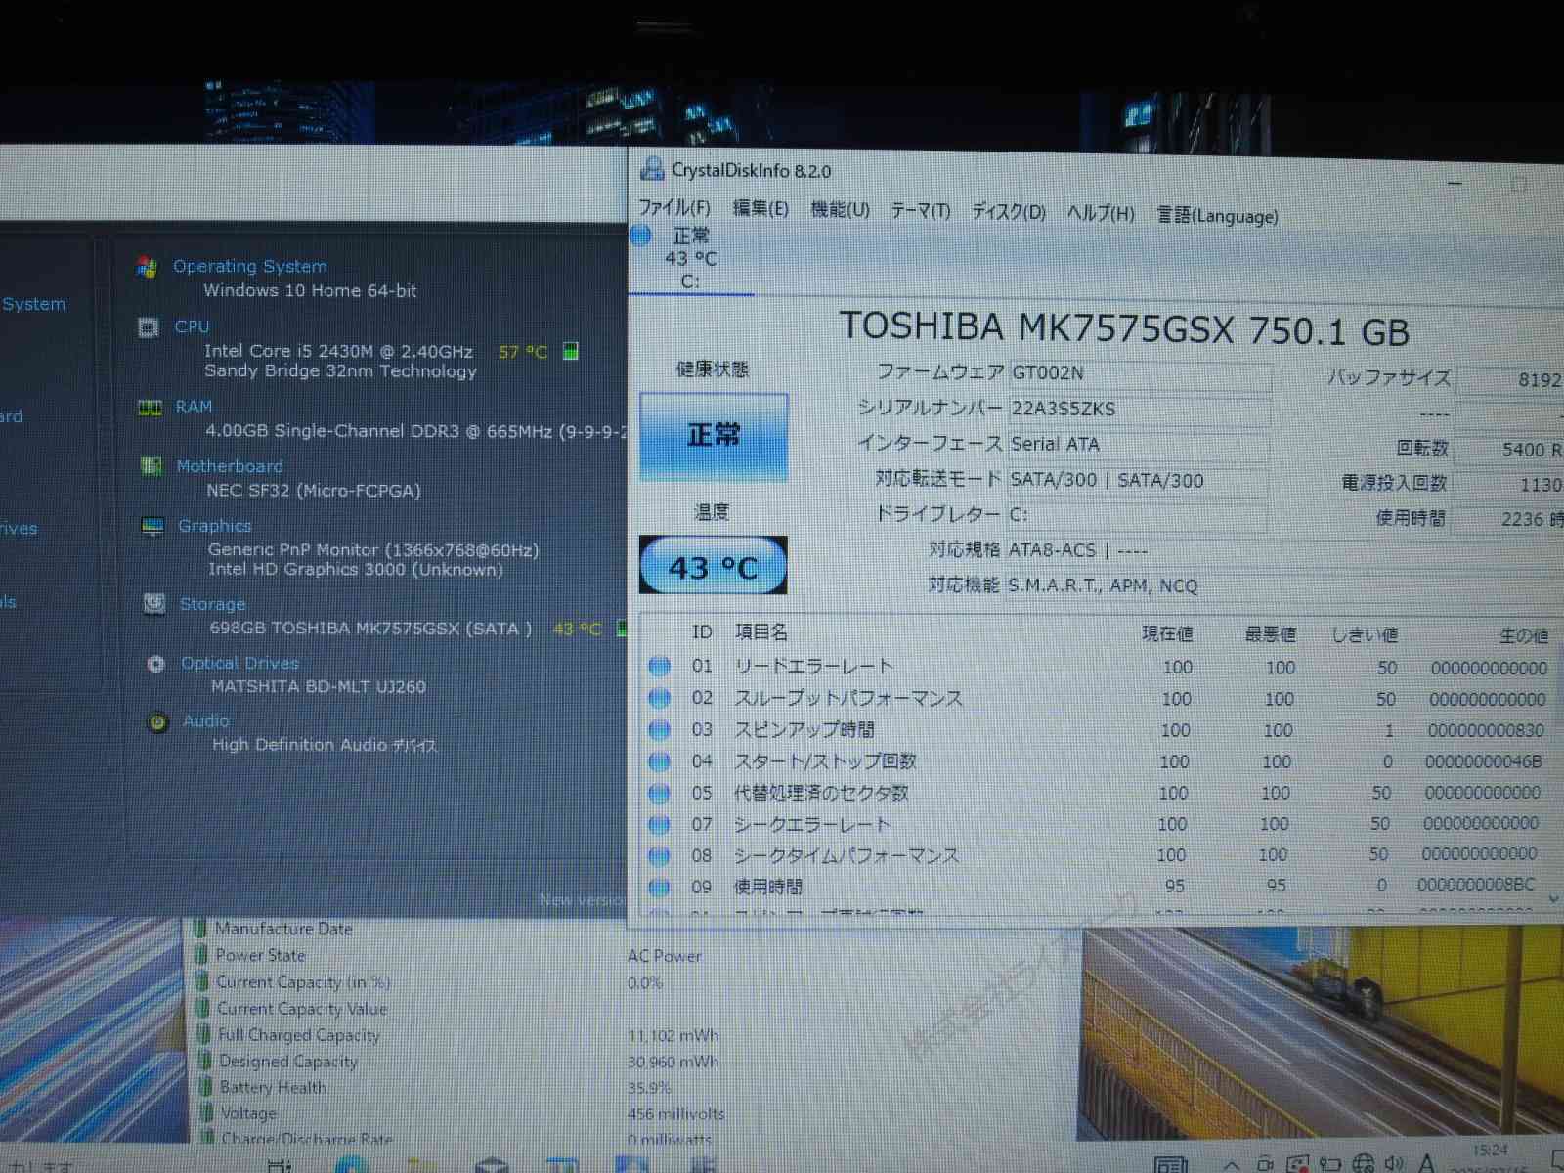The image size is (1564, 1173).
Task: Click the Motherboard icon in summary
Action: point(152,467)
